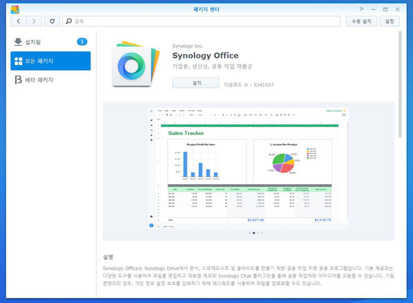
Task: Select the fourth screenshot pagination dot
Action: [262, 233]
